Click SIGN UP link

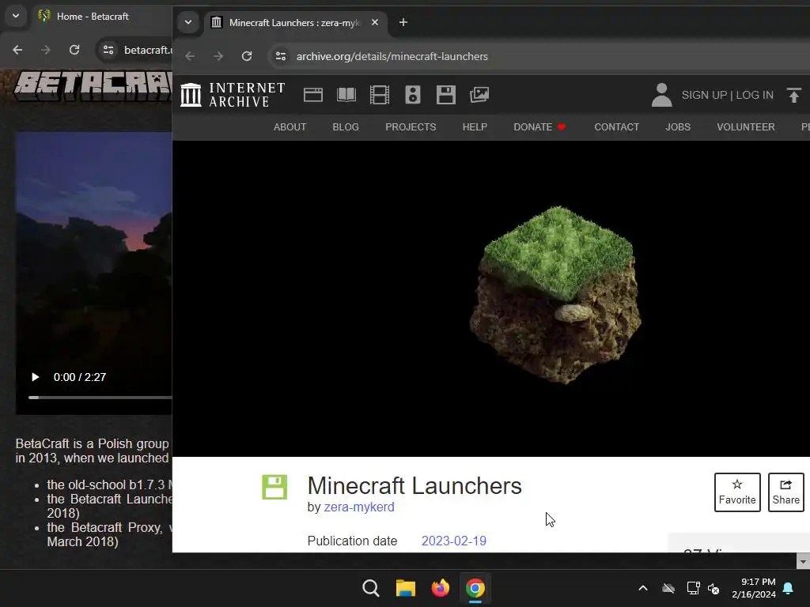coord(704,95)
